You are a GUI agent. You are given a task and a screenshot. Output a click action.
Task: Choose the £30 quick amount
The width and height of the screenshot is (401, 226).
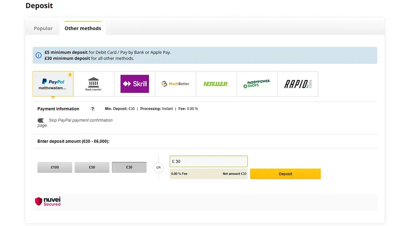click(x=129, y=167)
